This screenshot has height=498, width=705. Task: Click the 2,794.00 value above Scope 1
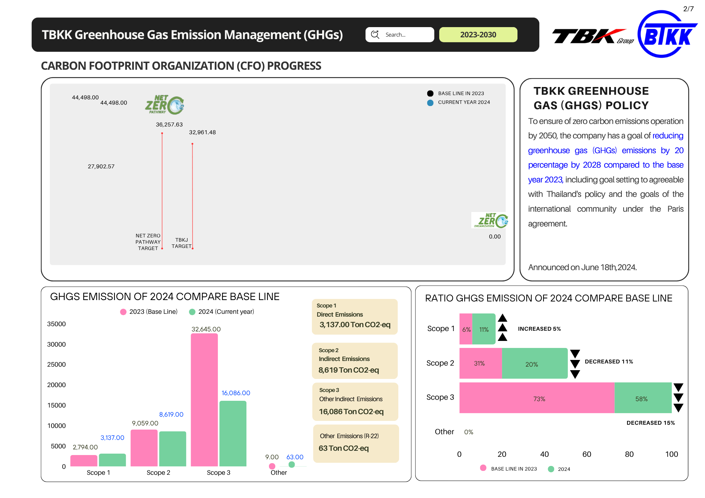point(85,447)
